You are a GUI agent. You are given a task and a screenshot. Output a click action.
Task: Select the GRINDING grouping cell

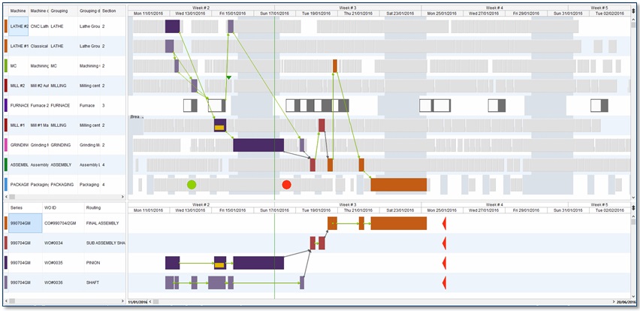63,145
